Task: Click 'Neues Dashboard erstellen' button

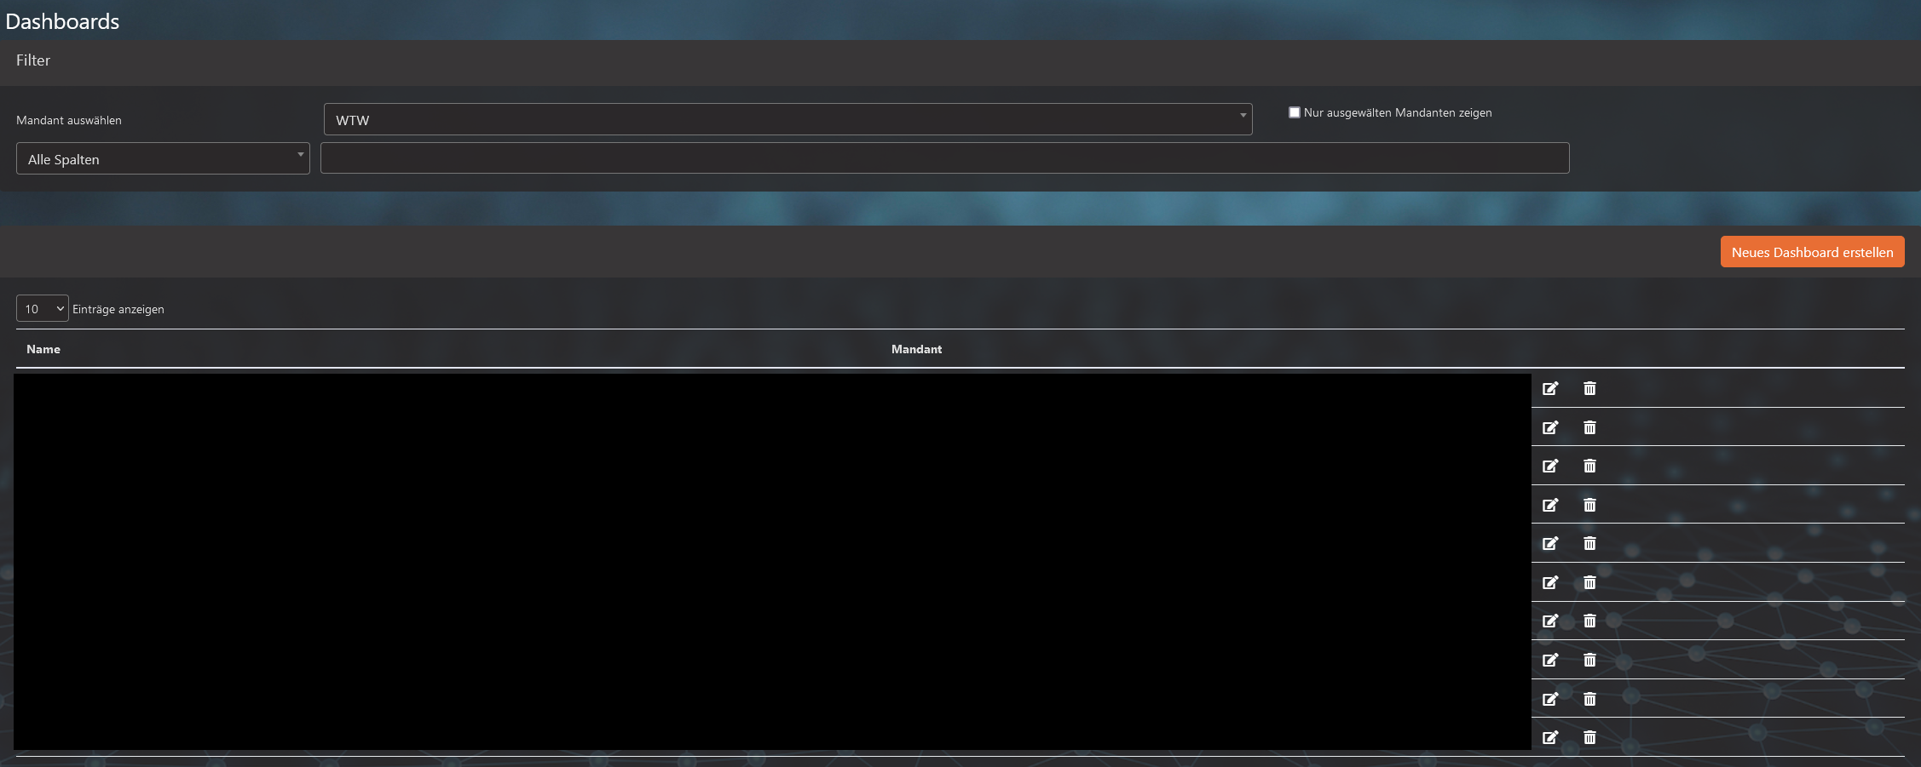Action: pyautogui.click(x=1812, y=252)
